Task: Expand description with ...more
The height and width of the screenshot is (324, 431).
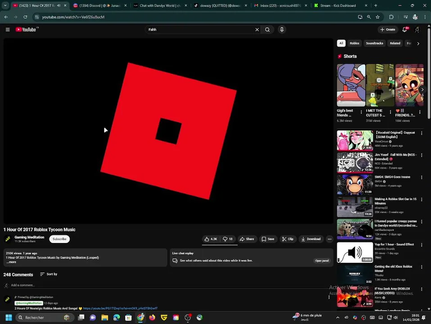Action: 11,262
